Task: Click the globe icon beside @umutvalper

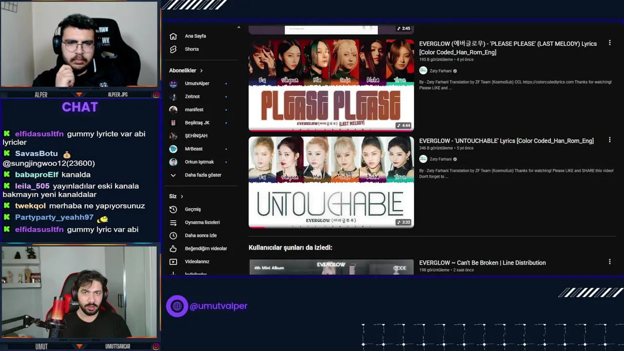Action: click(177, 306)
